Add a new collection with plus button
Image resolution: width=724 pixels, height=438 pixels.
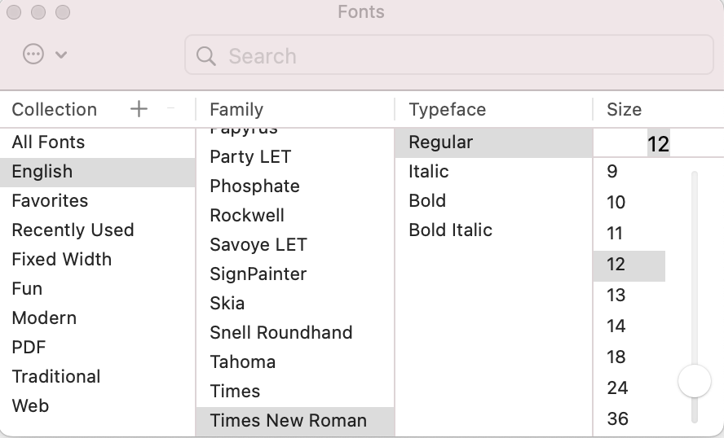point(139,109)
